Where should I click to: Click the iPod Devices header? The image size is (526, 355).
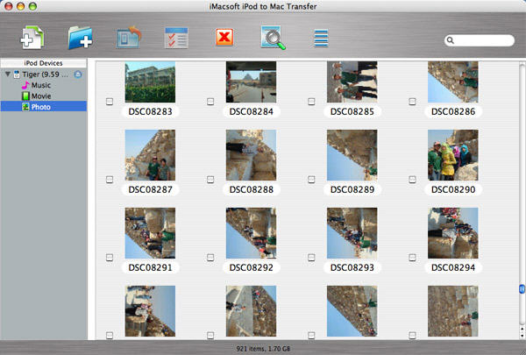click(43, 63)
